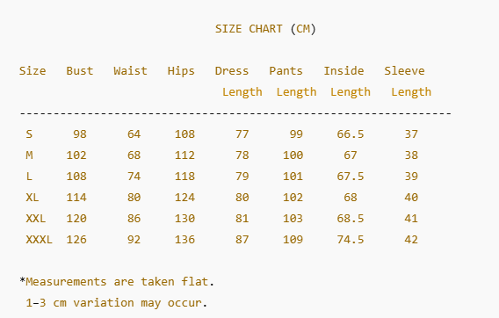Click the waist value 74
The height and width of the screenshot is (318, 499).
pyautogui.click(x=134, y=177)
